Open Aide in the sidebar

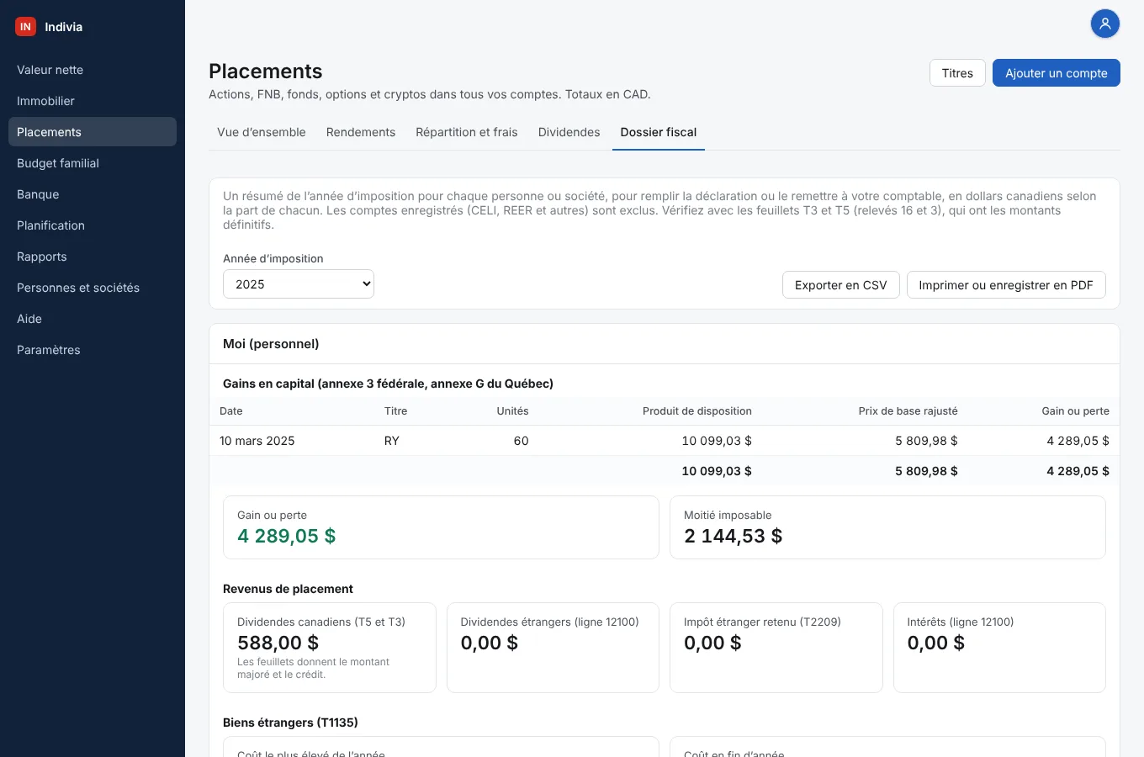(93, 319)
